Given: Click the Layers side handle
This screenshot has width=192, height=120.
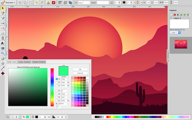Looking at the screenshot, I should [x=168, y=56].
